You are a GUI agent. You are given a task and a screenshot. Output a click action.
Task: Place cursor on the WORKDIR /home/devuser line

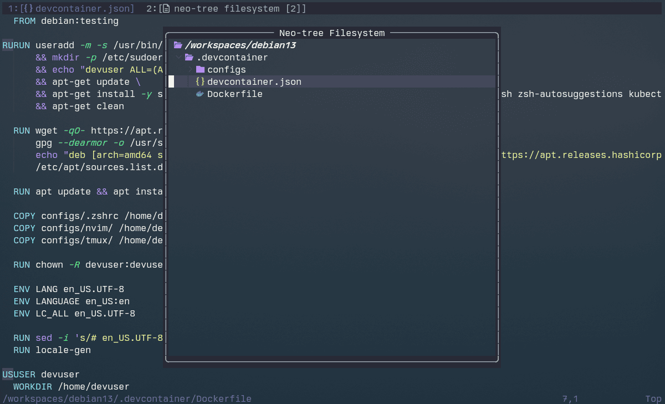tap(71, 387)
